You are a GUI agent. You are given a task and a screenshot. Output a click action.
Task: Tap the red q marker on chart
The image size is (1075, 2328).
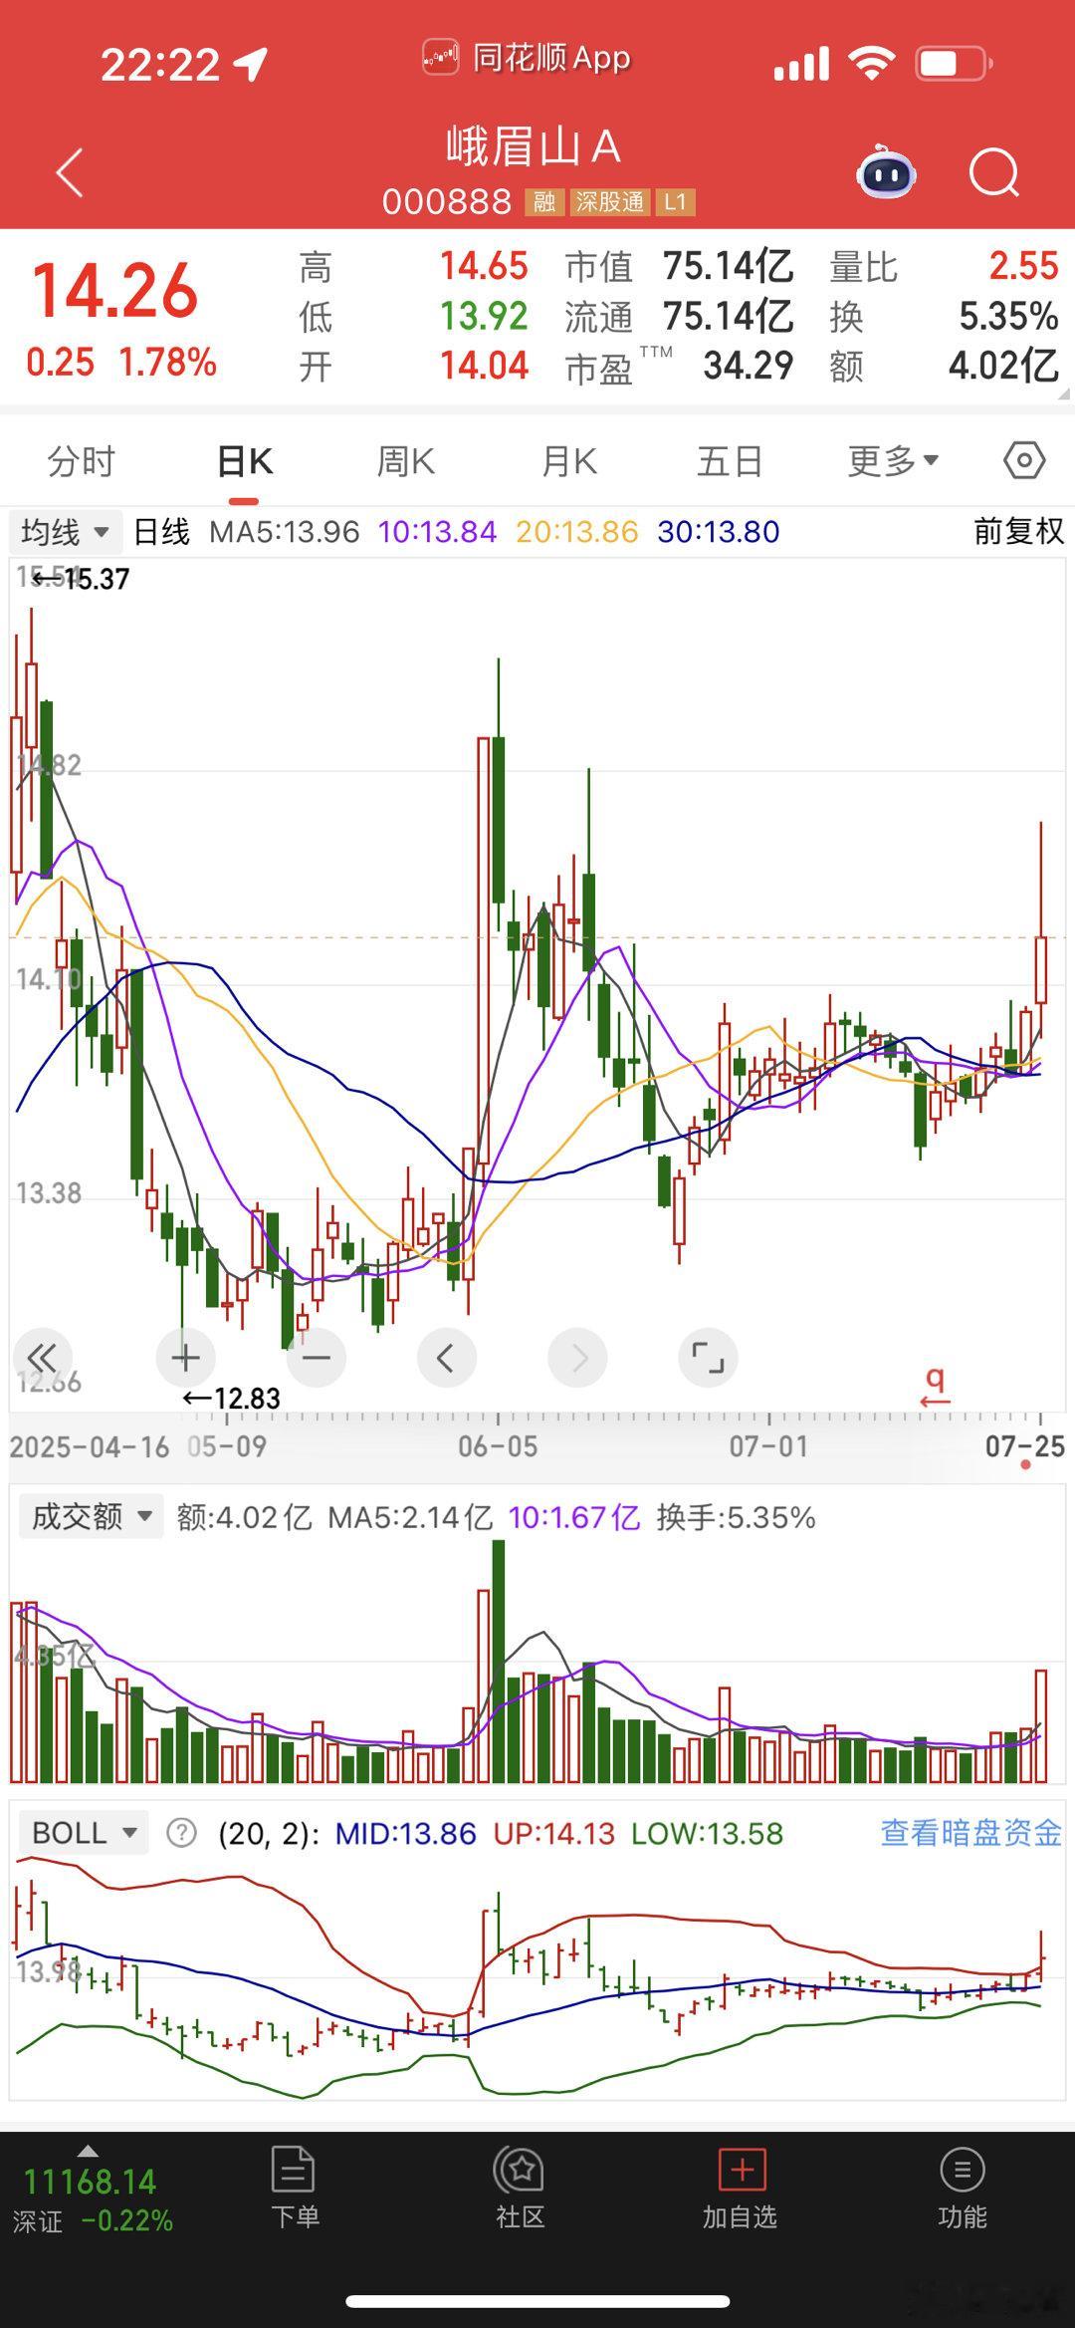tap(935, 1386)
